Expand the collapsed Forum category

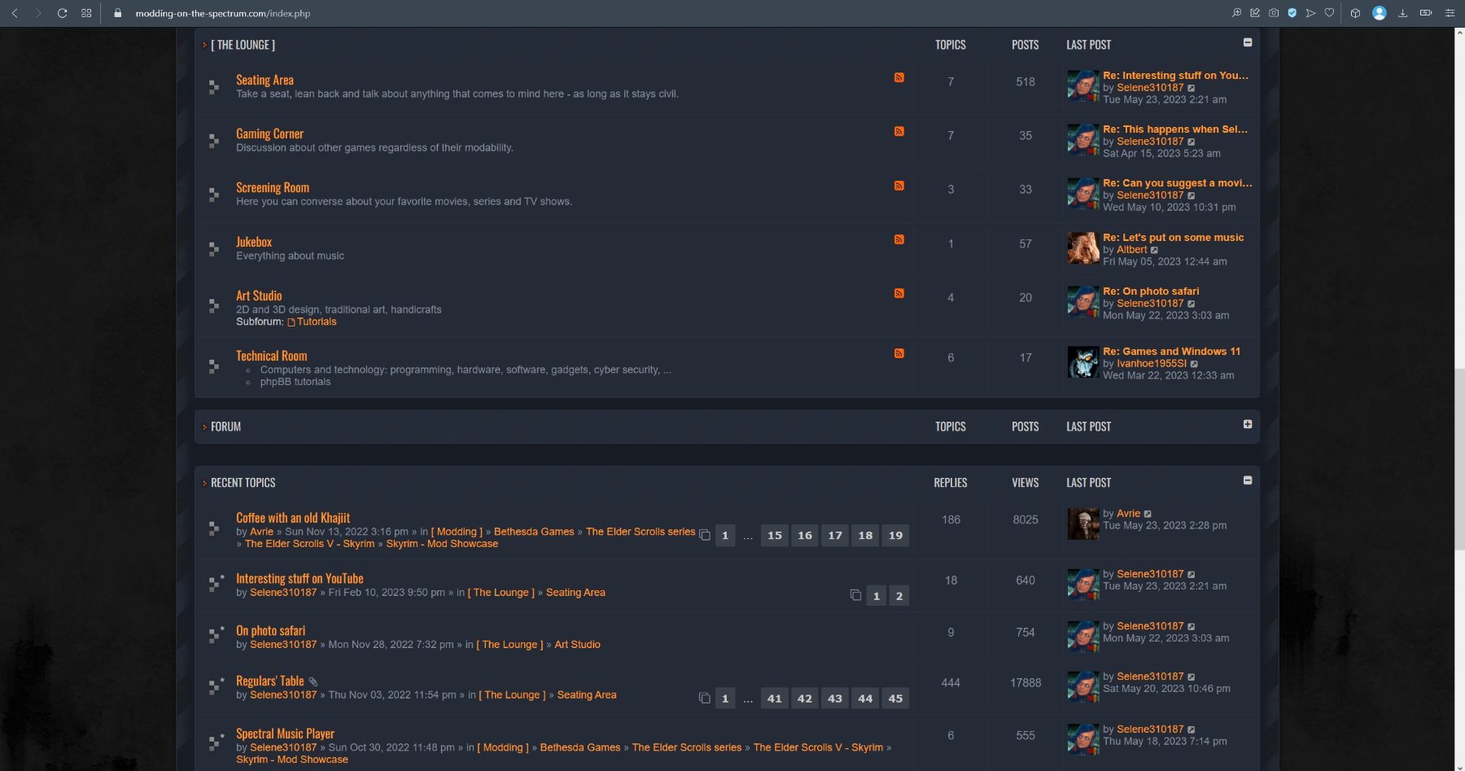pos(1247,424)
